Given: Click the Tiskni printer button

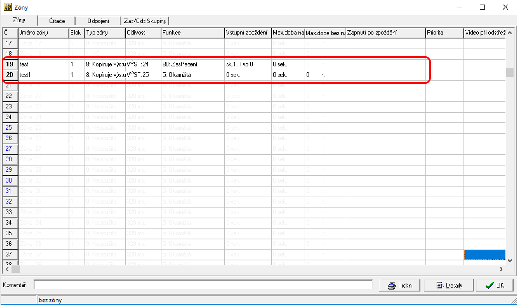Looking at the screenshot, I should click(400, 285).
